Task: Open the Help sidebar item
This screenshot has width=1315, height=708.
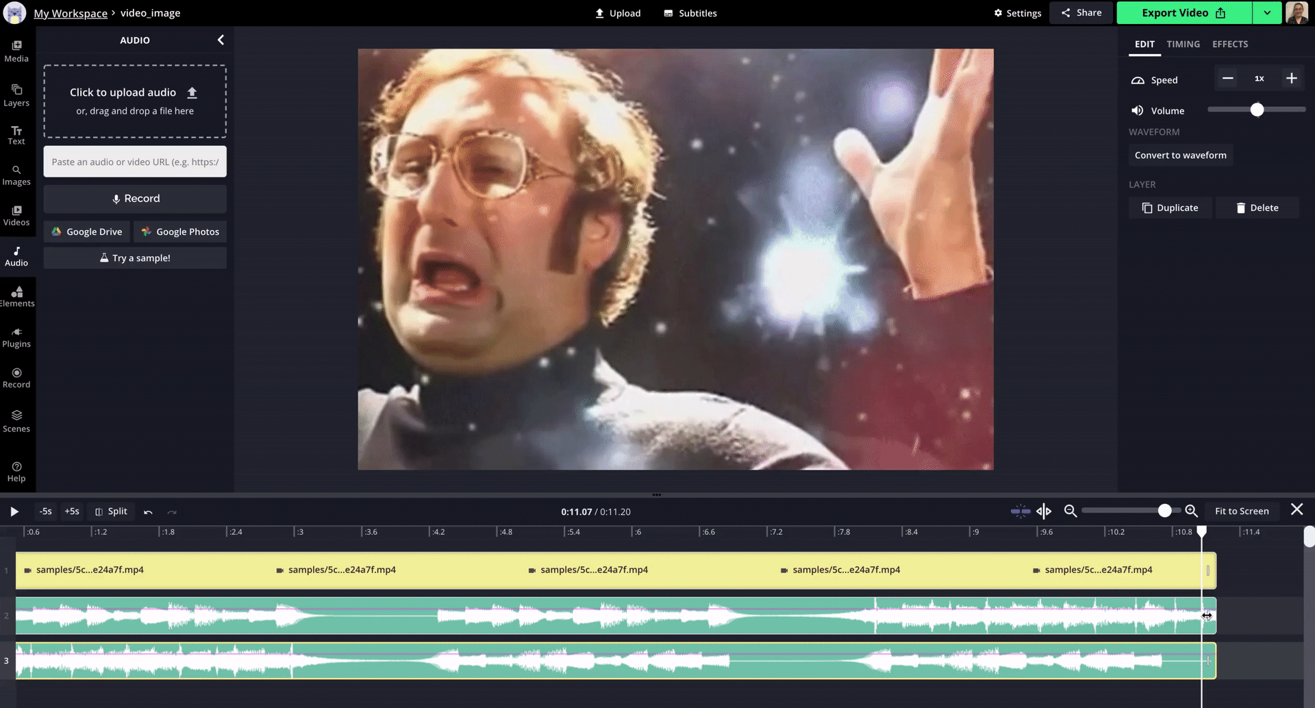Action: pyautogui.click(x=16, y=472)
